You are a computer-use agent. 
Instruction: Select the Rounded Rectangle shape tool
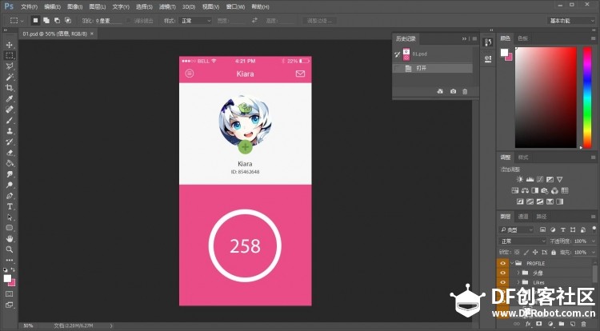click(10, 228)
